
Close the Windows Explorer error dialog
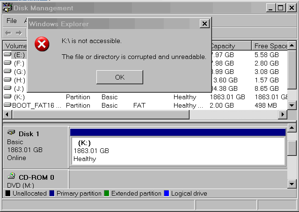(204, 24)
